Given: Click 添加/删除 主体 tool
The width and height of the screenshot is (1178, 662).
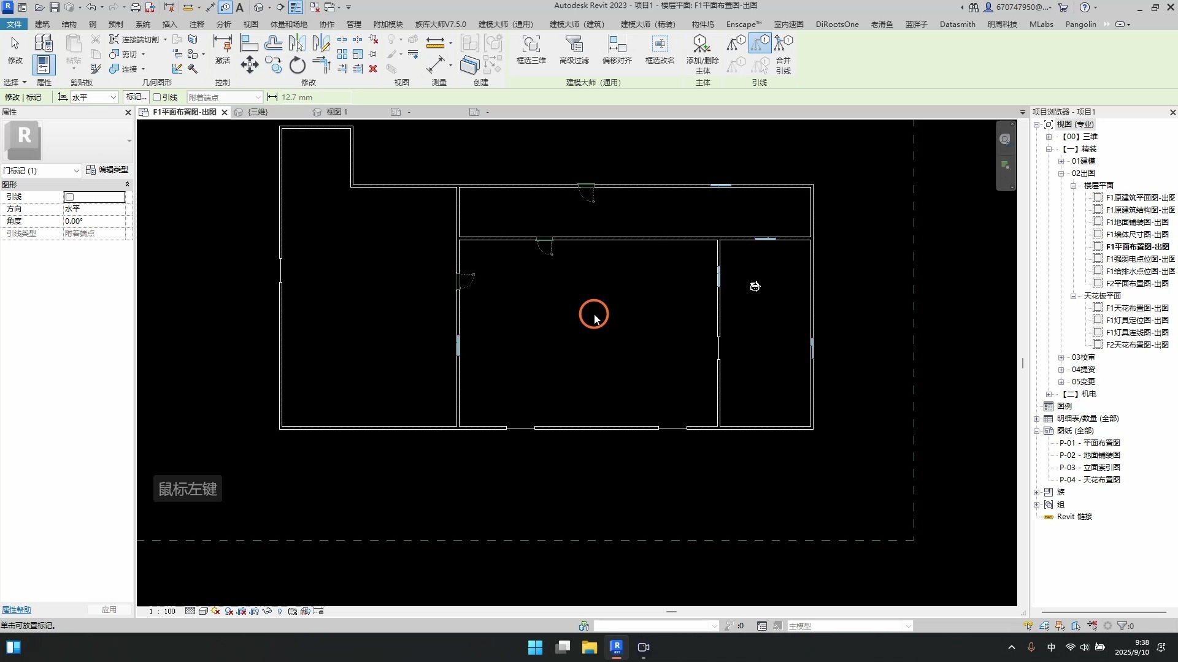Looking at the screenshot, I should (x=703, y=54).
